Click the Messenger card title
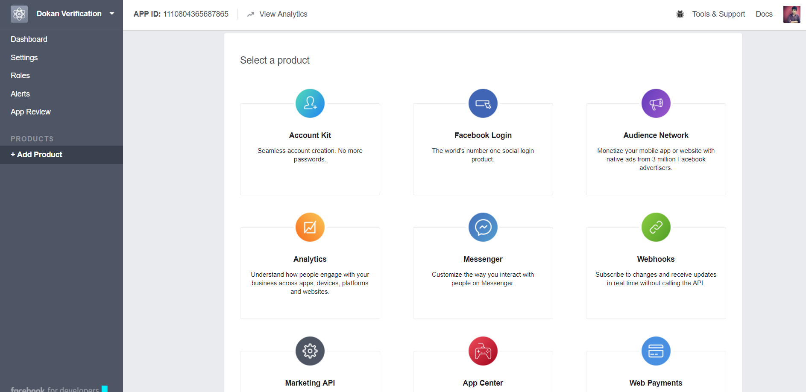The width and height of the screenshot is (806, 392). click(x=483, y=259)
